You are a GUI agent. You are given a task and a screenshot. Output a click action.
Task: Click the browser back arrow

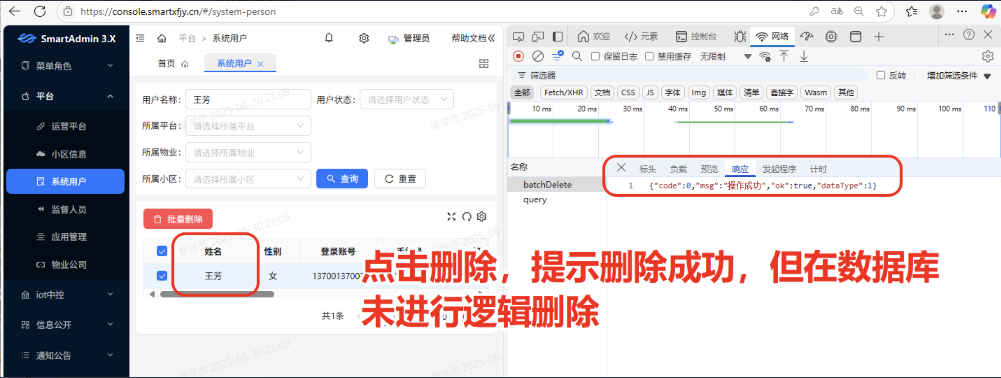15,11
